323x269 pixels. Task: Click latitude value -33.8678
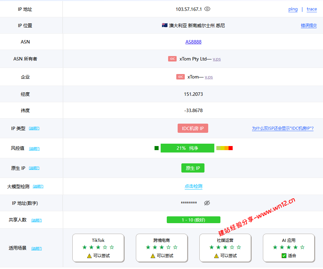click(194, 110)
